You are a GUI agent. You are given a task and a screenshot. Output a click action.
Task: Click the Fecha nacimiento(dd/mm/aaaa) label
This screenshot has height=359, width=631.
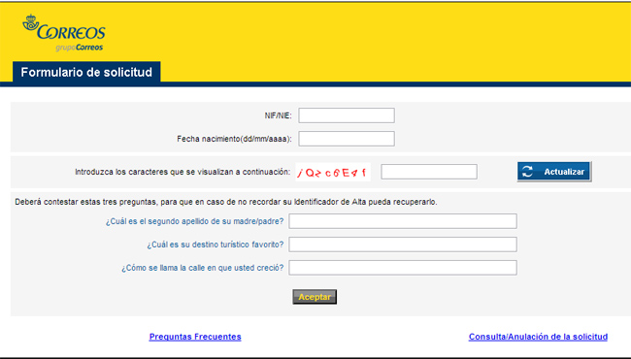point(234,139)
